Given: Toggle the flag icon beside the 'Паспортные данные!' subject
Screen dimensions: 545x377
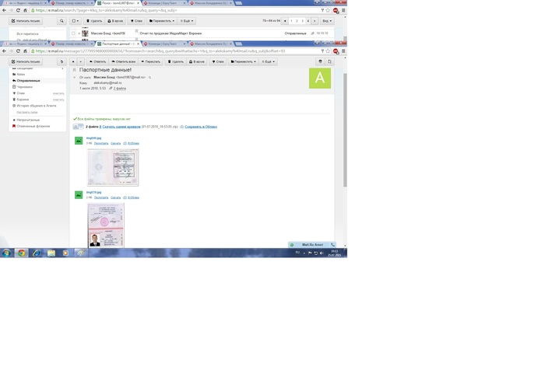Looking at the screenshot, I should (x=75, y=70).
